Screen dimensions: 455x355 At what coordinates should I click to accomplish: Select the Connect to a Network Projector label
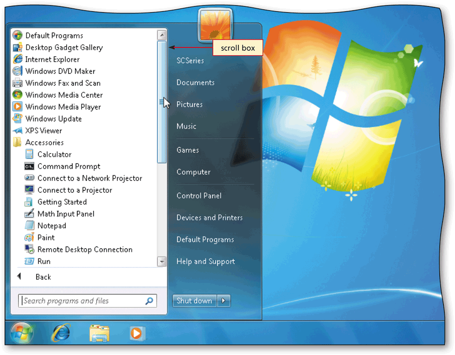pos(90,178)
